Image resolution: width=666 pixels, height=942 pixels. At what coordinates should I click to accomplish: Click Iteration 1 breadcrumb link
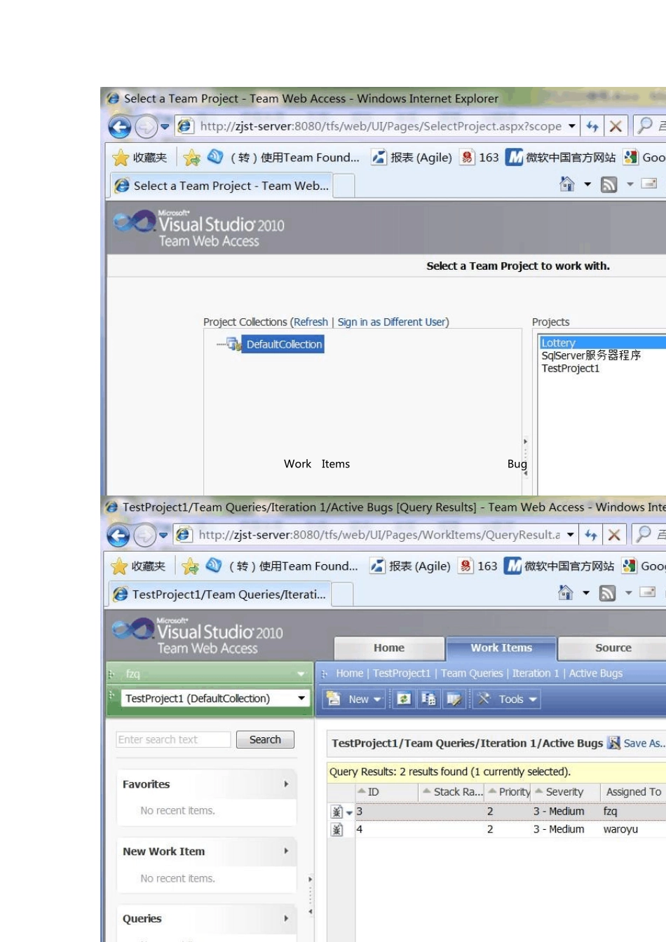tap(536, 673)
